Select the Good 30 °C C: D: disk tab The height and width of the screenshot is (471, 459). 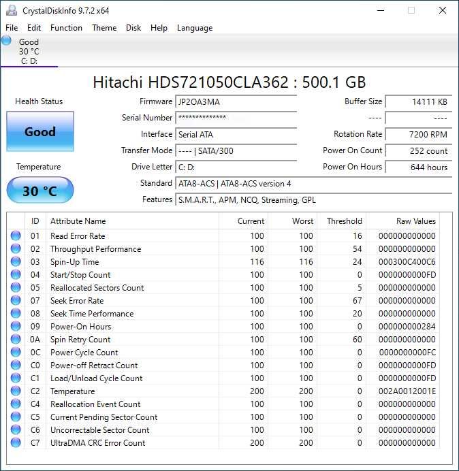click(29, 51)
